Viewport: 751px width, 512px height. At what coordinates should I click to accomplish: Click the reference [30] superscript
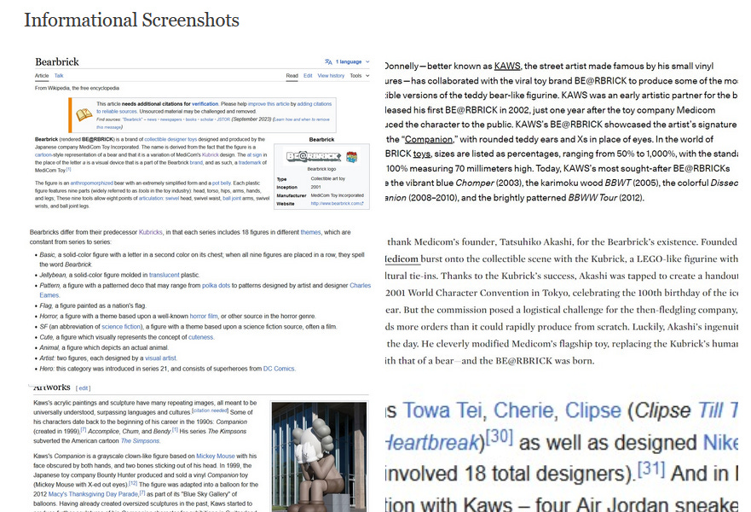499,437
